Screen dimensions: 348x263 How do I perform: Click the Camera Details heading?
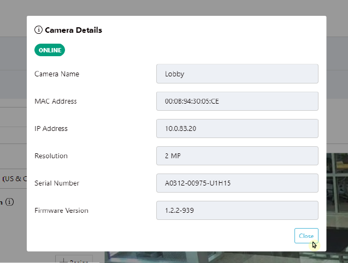(x=73, y=30)
